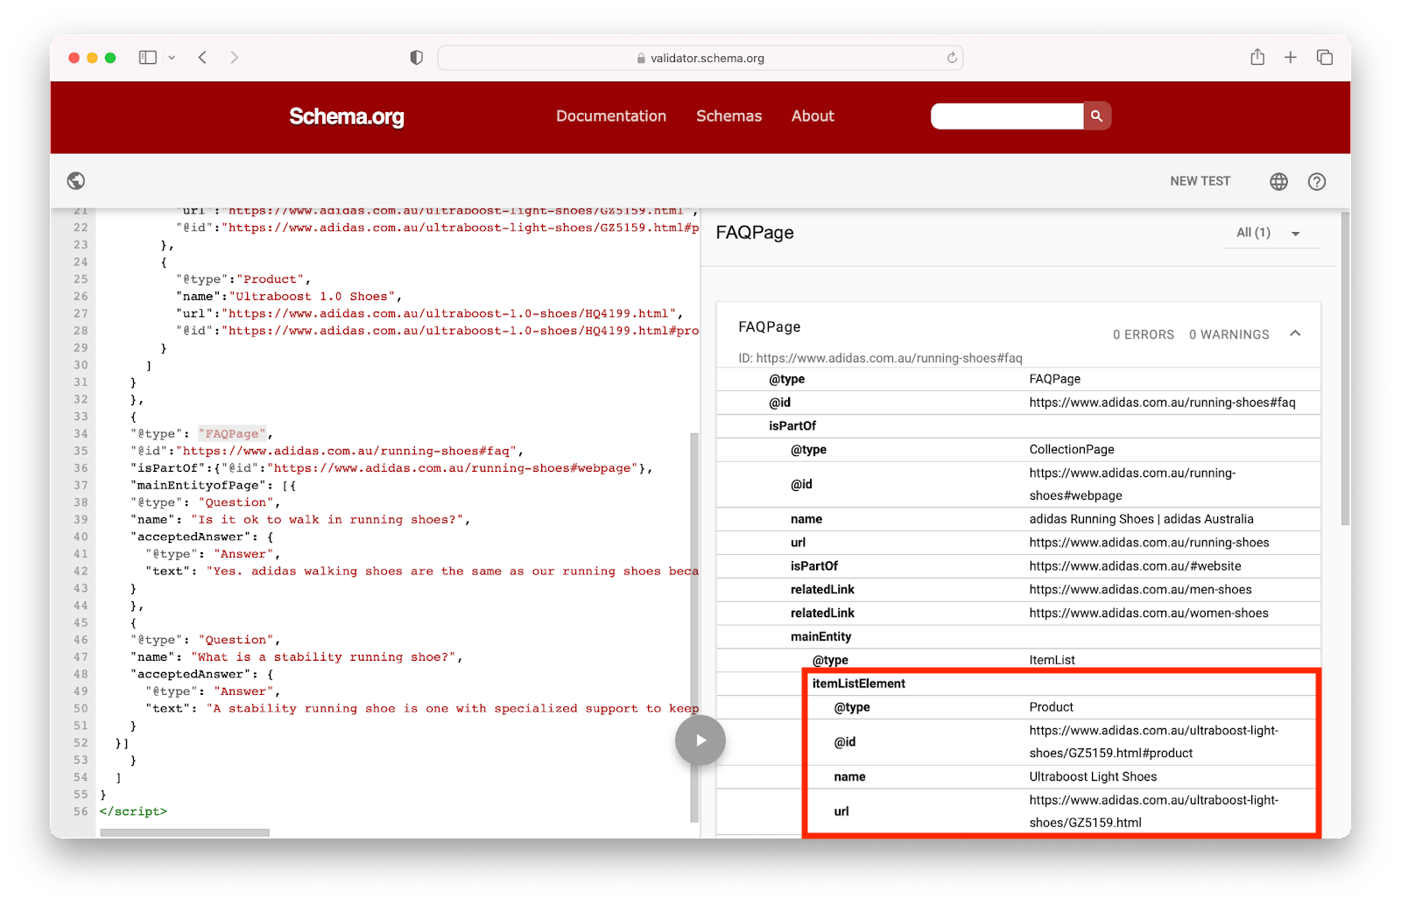Click the mainEntityofPage code line
The width and height of the screenshot is (1401, 905).
215,486
